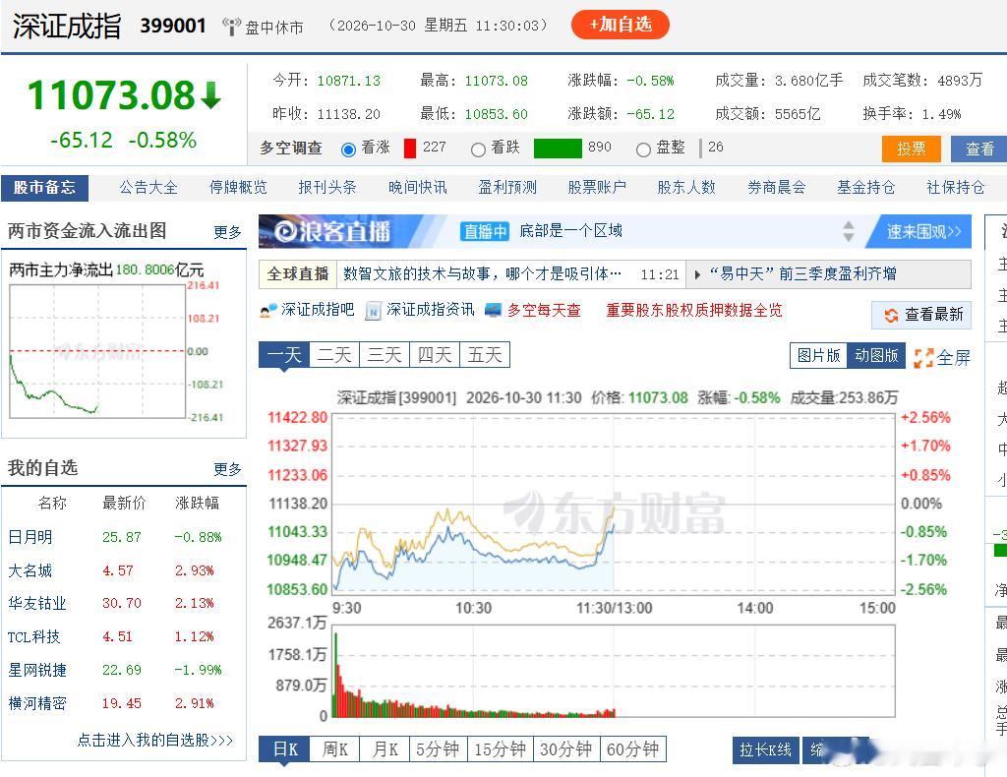This screenshot has width=1007, height=777.
Task: Open TCL科技 in the watchlist
Action: coord(34,637)
